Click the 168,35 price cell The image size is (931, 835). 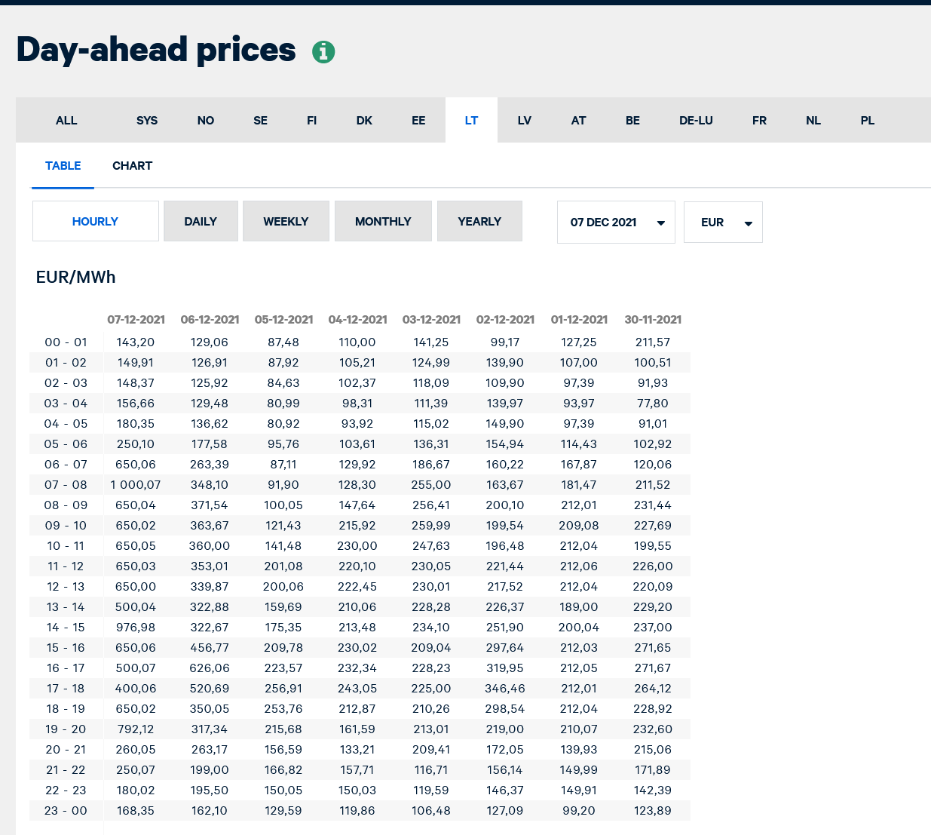coord(136,811)
